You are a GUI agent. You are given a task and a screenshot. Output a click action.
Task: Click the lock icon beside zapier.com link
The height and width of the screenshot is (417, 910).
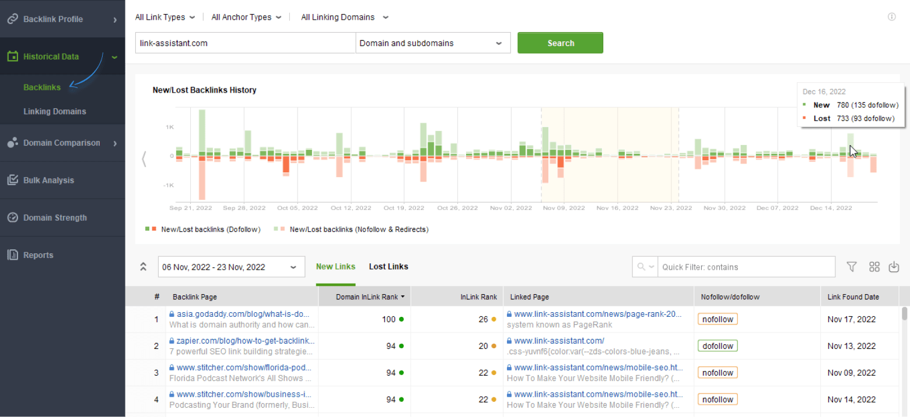coord(172,340)
